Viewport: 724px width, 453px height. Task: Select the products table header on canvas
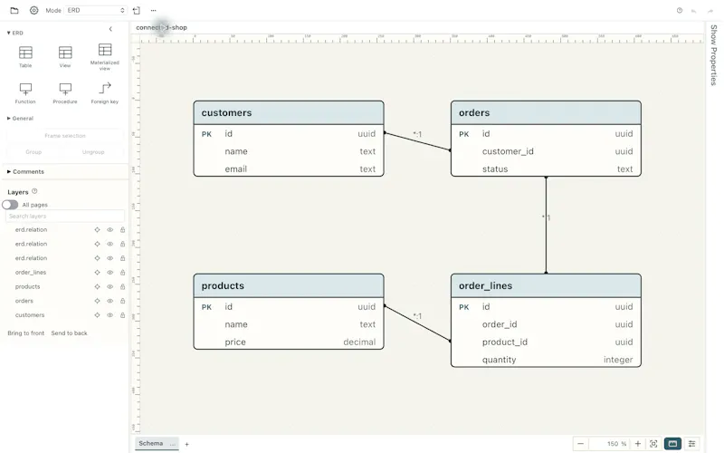(x=289, y=285)
